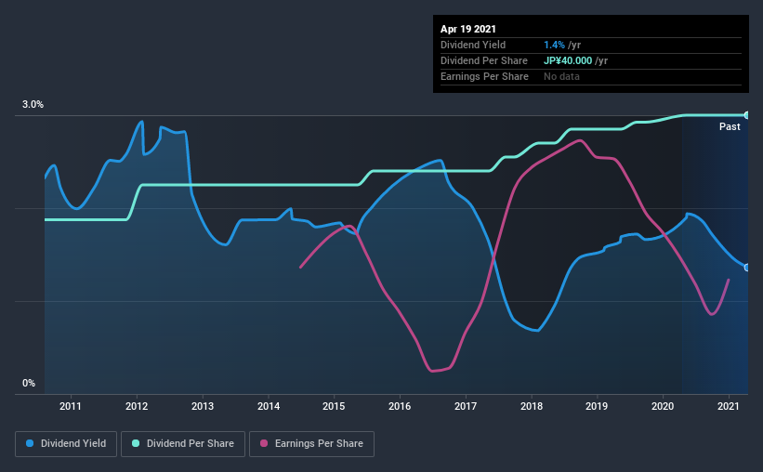
Task: Click the 'No data' Earnings Per Share row
Action: pyautogui.click(x=591, y=76)
